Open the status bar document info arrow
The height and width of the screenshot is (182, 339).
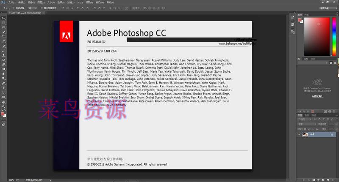pyautogui.click(x=50, y=180)
